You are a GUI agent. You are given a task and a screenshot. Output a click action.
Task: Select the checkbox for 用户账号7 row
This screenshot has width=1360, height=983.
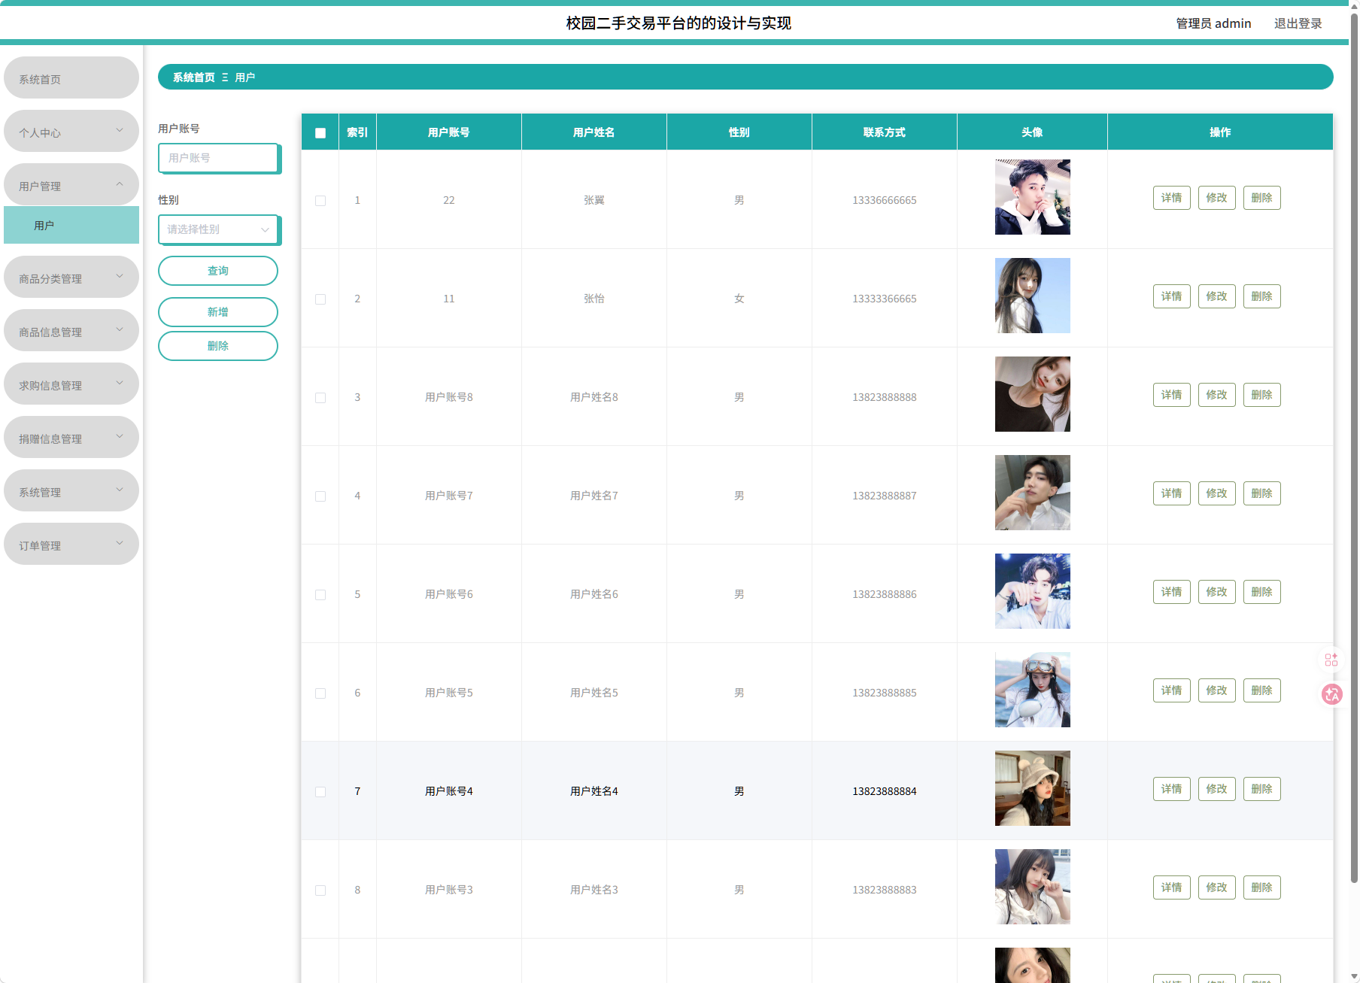coord(320,496)
